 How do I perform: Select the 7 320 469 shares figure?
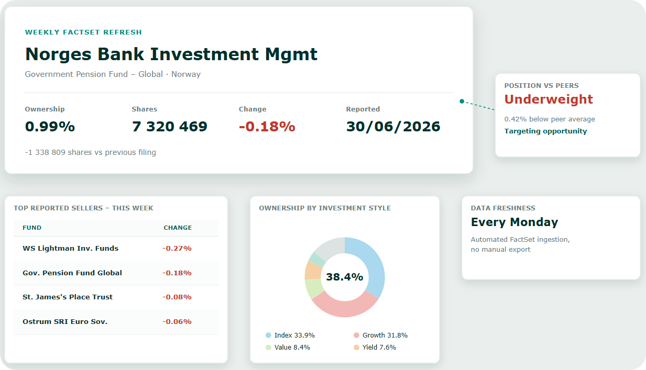pos(170,127)
